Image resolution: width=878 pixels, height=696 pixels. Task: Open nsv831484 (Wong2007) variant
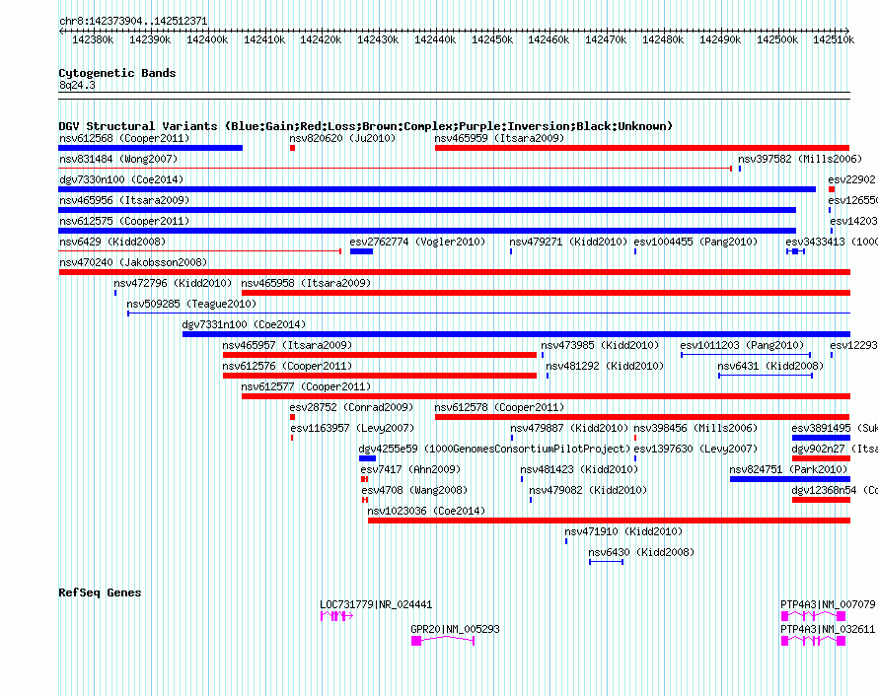pos(118,159)
